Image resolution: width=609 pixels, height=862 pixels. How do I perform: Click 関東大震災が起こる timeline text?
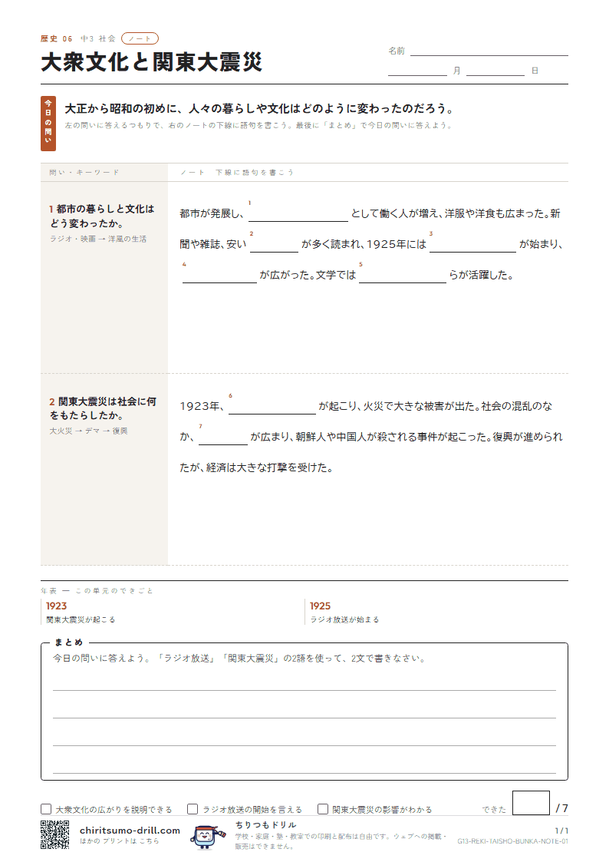coord(81,619)
